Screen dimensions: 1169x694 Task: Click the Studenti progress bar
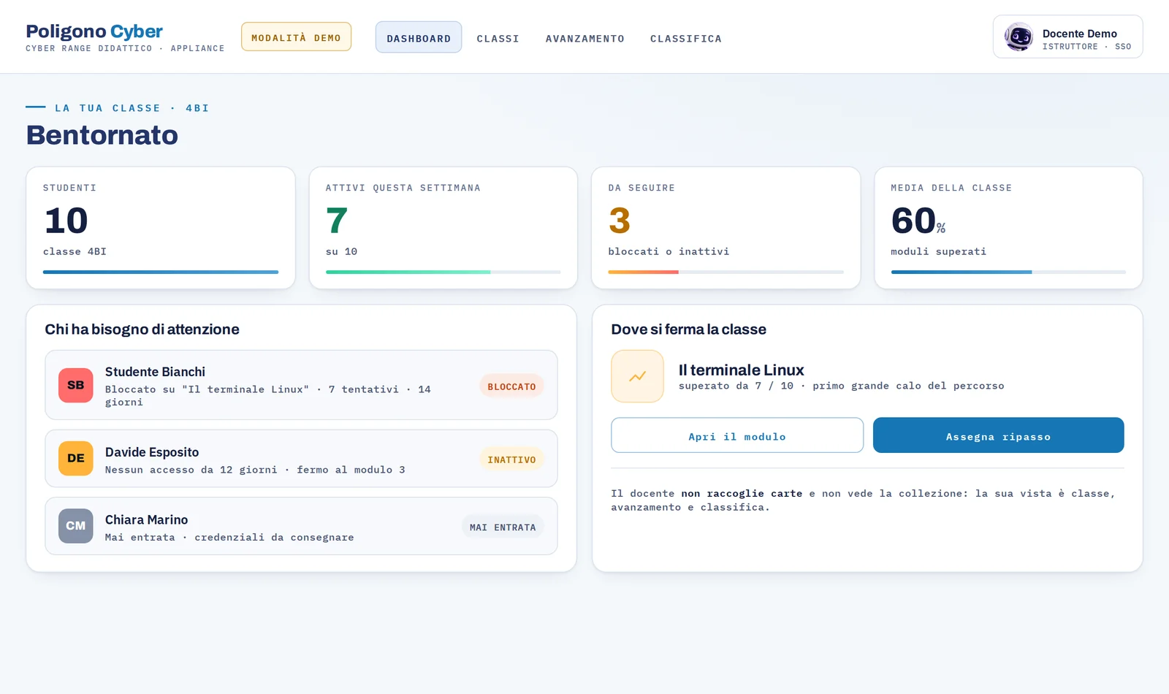click(161, 272)
